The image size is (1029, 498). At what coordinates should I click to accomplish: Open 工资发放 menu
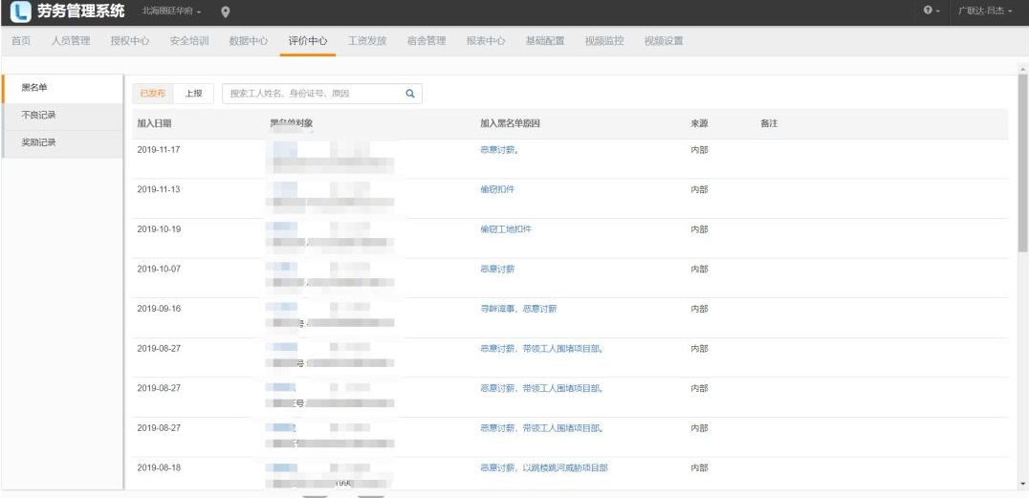pos(367,41)
